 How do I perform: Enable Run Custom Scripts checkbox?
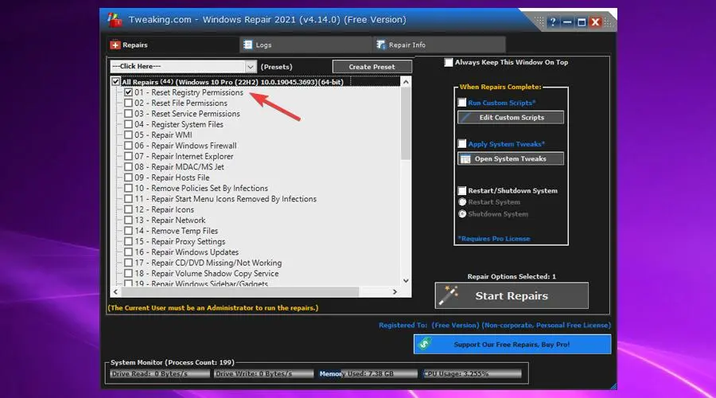(x=462, y=103)
